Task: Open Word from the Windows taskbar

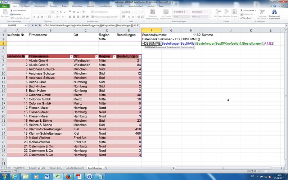Action: click(47, 176)
